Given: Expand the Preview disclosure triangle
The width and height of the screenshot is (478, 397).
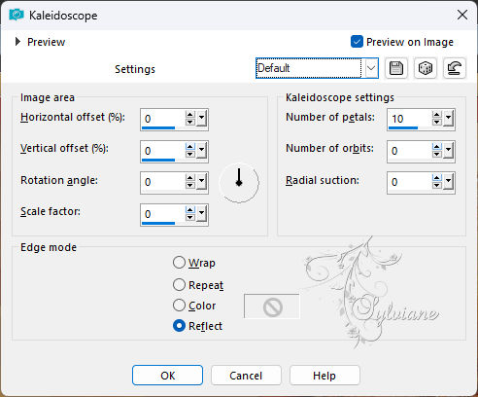Looking at the screenshot, I should 17,42.
